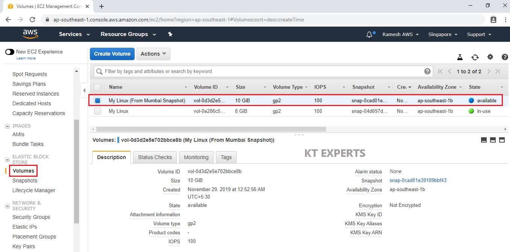The height and width of the screenshot is (252, 510).
Task: Open Spot Requests in sidebar
Action: click(x=30, y=74)
